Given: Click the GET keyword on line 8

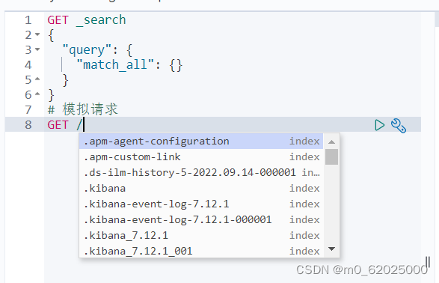Looking at the screenshot, I should pyautogui.click(x=58, y=125).
